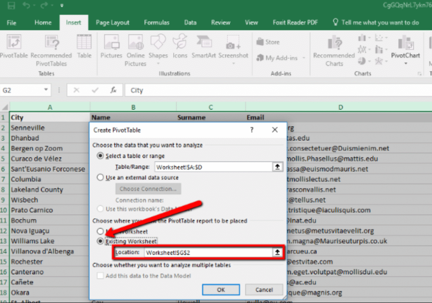The image size is (432, 303).
Task: Switch to the Page Layout tab
Action: pyautogui.click(x=112, y=23)
